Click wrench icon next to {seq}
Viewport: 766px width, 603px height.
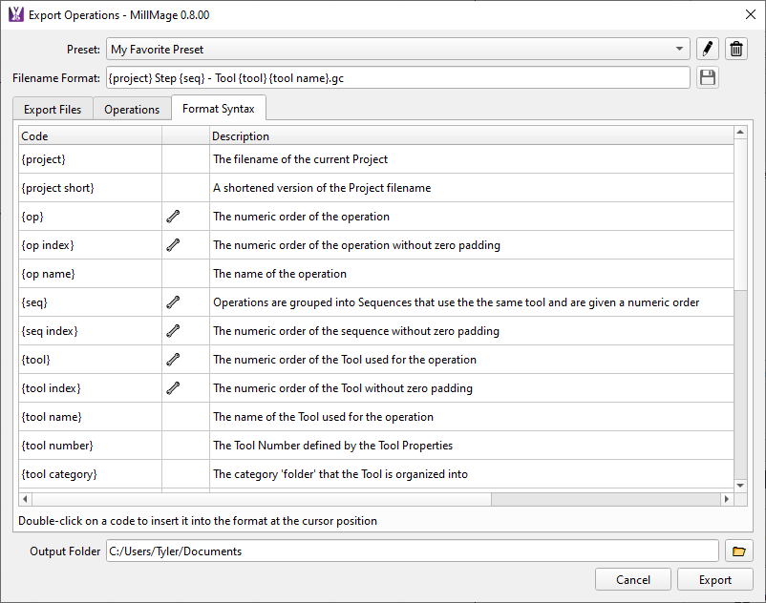click(x=173, y=302)
